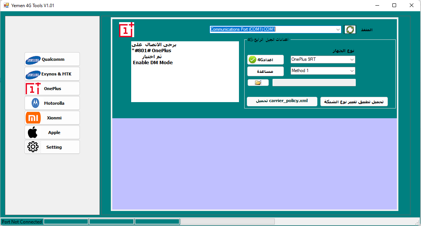Open the Exynos & MTK section via its Samsung icon

click(33, 74)
